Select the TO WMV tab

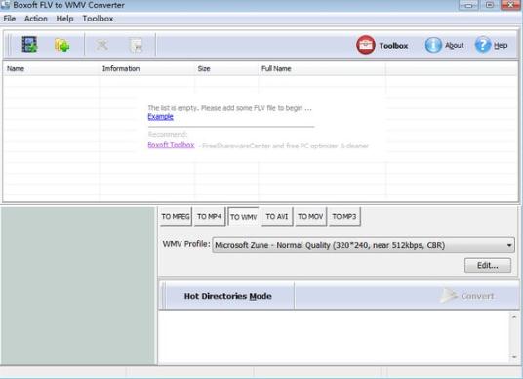pyautogui.click(x=244, y=217)
